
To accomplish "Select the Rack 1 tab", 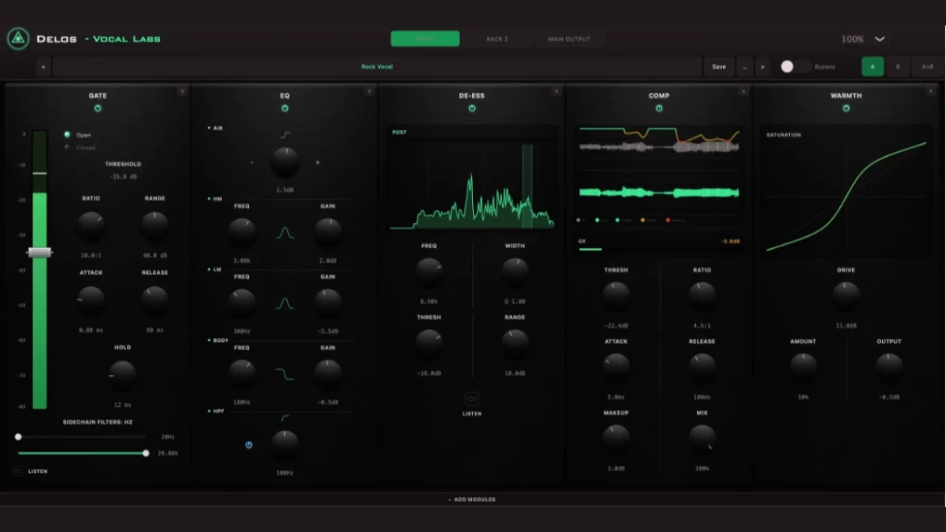I will (424, 39).
